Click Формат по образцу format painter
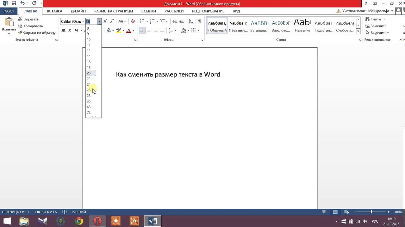The width and height of the screenshot is (405, 227). [x=37, y=33]
